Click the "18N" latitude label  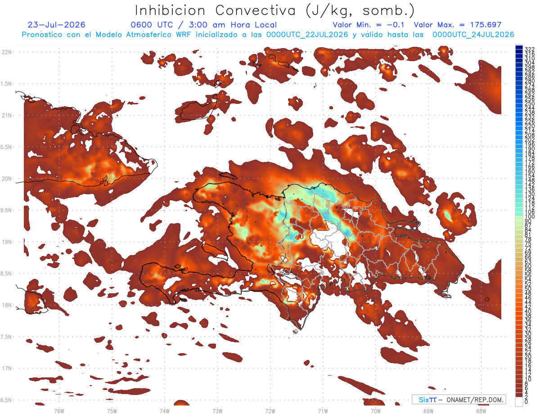point(7,305)
